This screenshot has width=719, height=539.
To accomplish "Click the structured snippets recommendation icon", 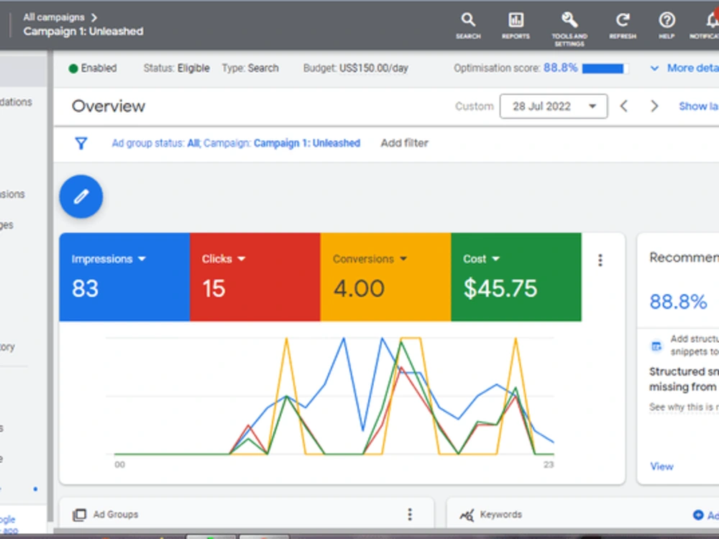I will [656, 346].
